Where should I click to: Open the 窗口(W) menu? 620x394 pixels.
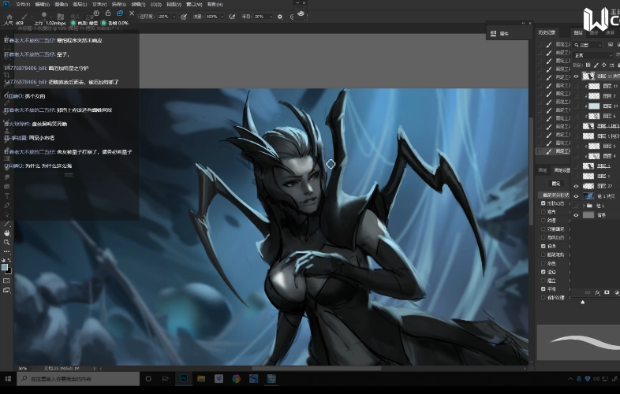coord(194,5)
